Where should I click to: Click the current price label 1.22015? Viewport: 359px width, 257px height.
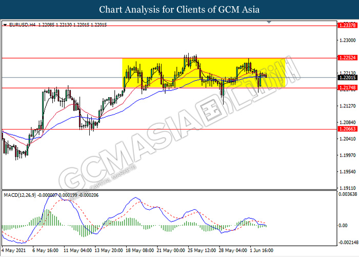point(347,78)
